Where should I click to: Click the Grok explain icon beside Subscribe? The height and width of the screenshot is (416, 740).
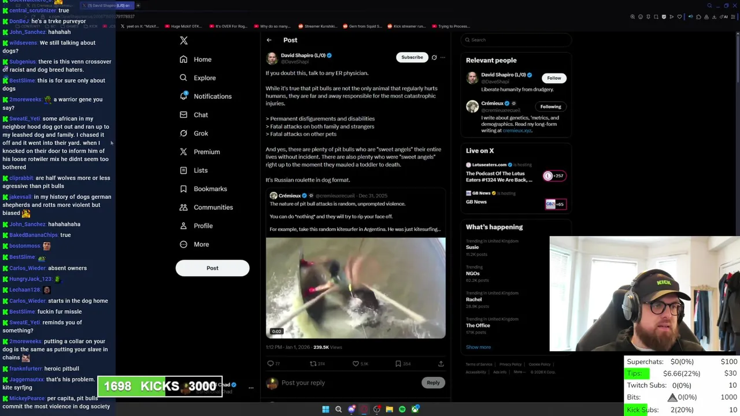click(x=434, y=57)
